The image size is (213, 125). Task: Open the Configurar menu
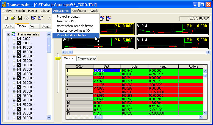coord(79,11)
